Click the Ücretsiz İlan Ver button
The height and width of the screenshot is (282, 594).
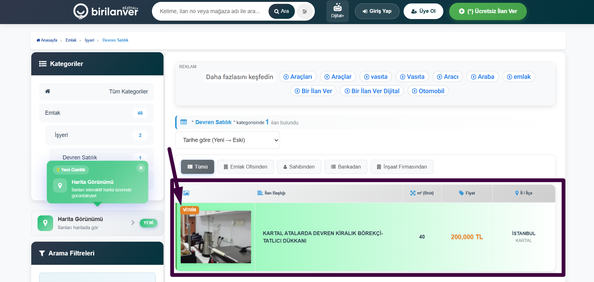click(488, 11)
